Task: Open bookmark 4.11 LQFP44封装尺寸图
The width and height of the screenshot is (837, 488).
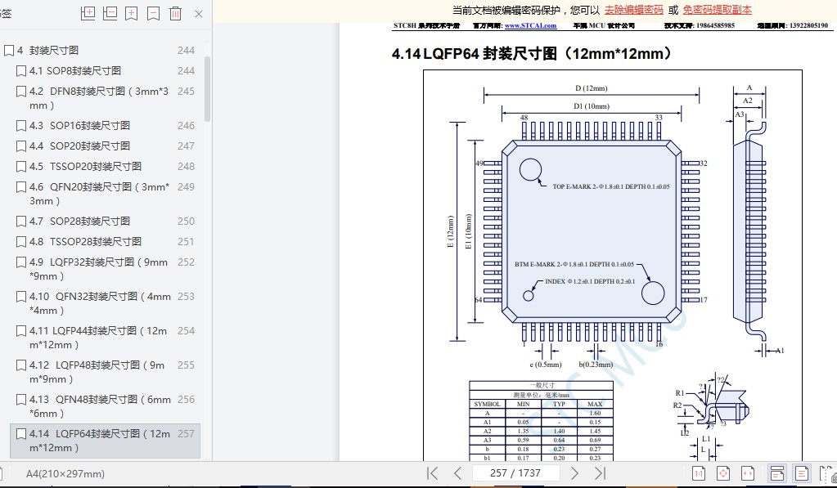Action: point(98,338)
